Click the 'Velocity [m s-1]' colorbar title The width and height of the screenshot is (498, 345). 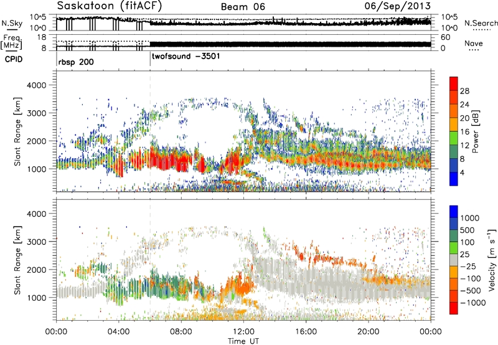[x=492, y=260]
